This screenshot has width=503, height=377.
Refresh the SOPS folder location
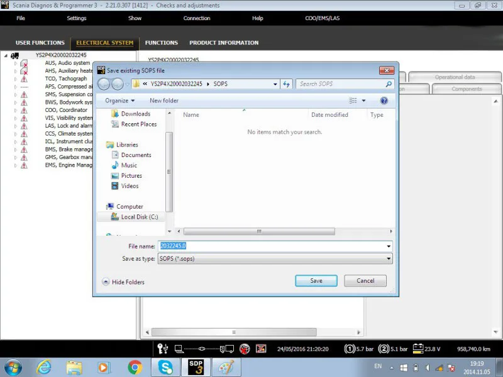[x=286, y=84]
